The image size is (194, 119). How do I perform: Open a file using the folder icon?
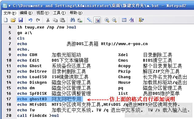point(13,20)
